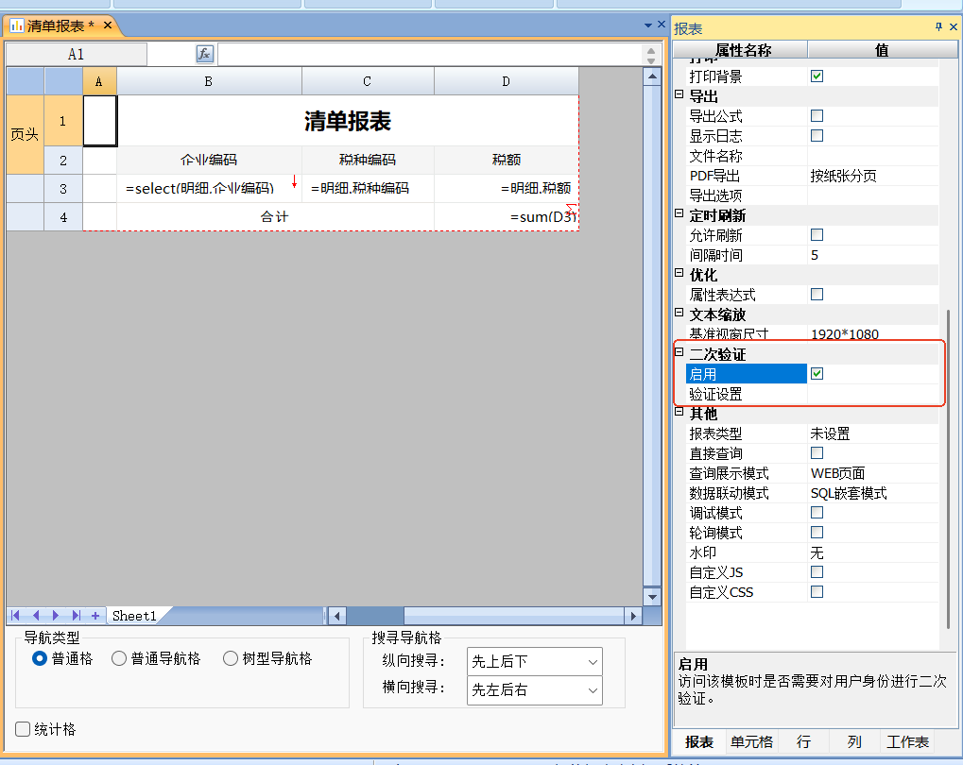Click the fx formula button

click(x=205, y=55)
